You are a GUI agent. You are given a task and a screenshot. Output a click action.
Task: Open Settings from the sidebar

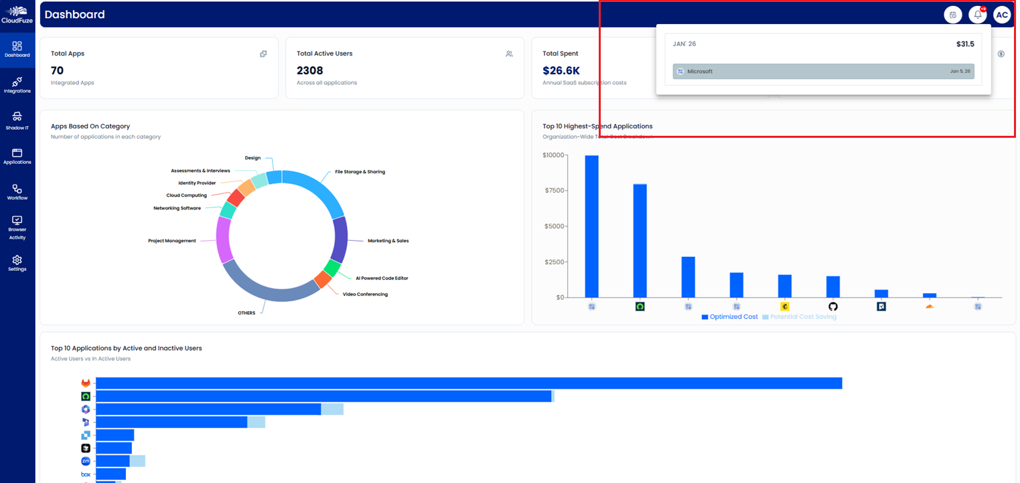[x=17, y=262]
